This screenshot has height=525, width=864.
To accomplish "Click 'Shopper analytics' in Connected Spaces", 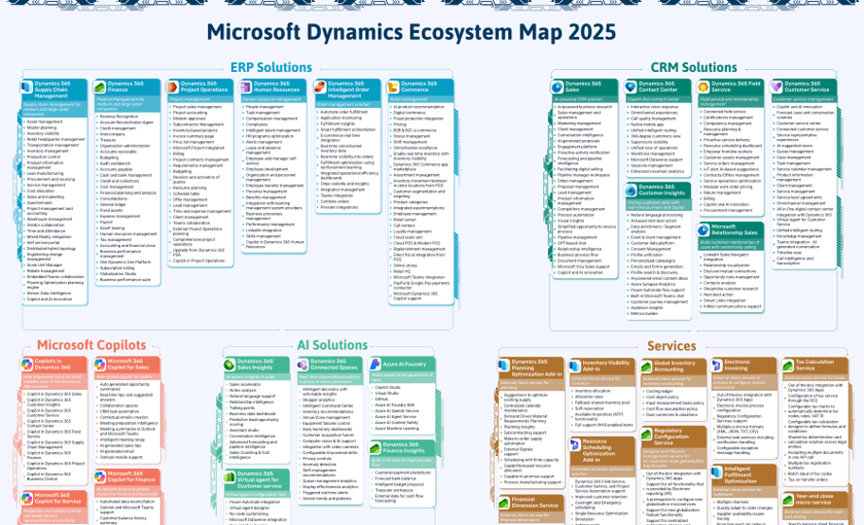I will (319, 400).
